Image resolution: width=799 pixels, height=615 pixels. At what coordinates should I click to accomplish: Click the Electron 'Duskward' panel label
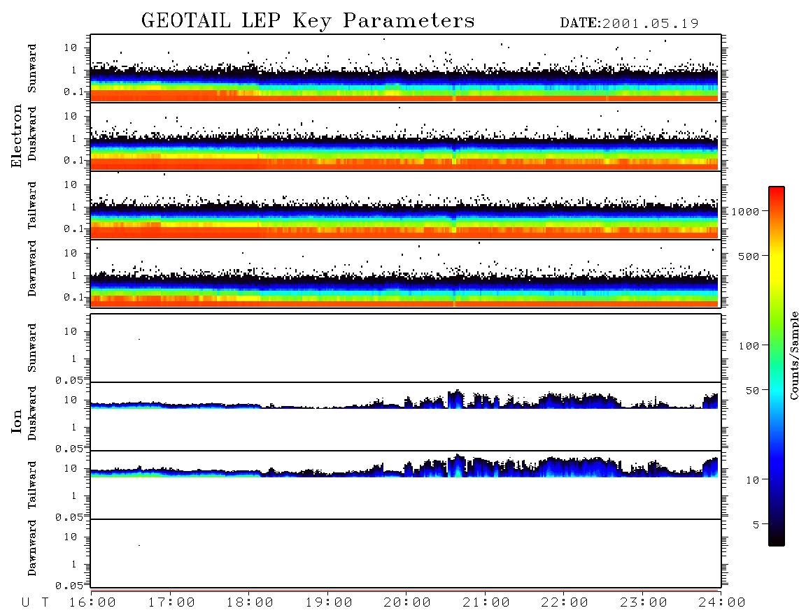click(x=32, y=133)
